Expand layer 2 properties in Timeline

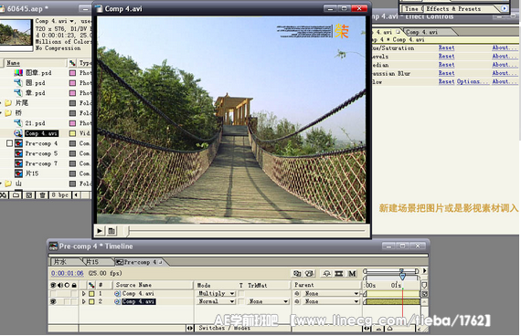(x=84, y=302)
